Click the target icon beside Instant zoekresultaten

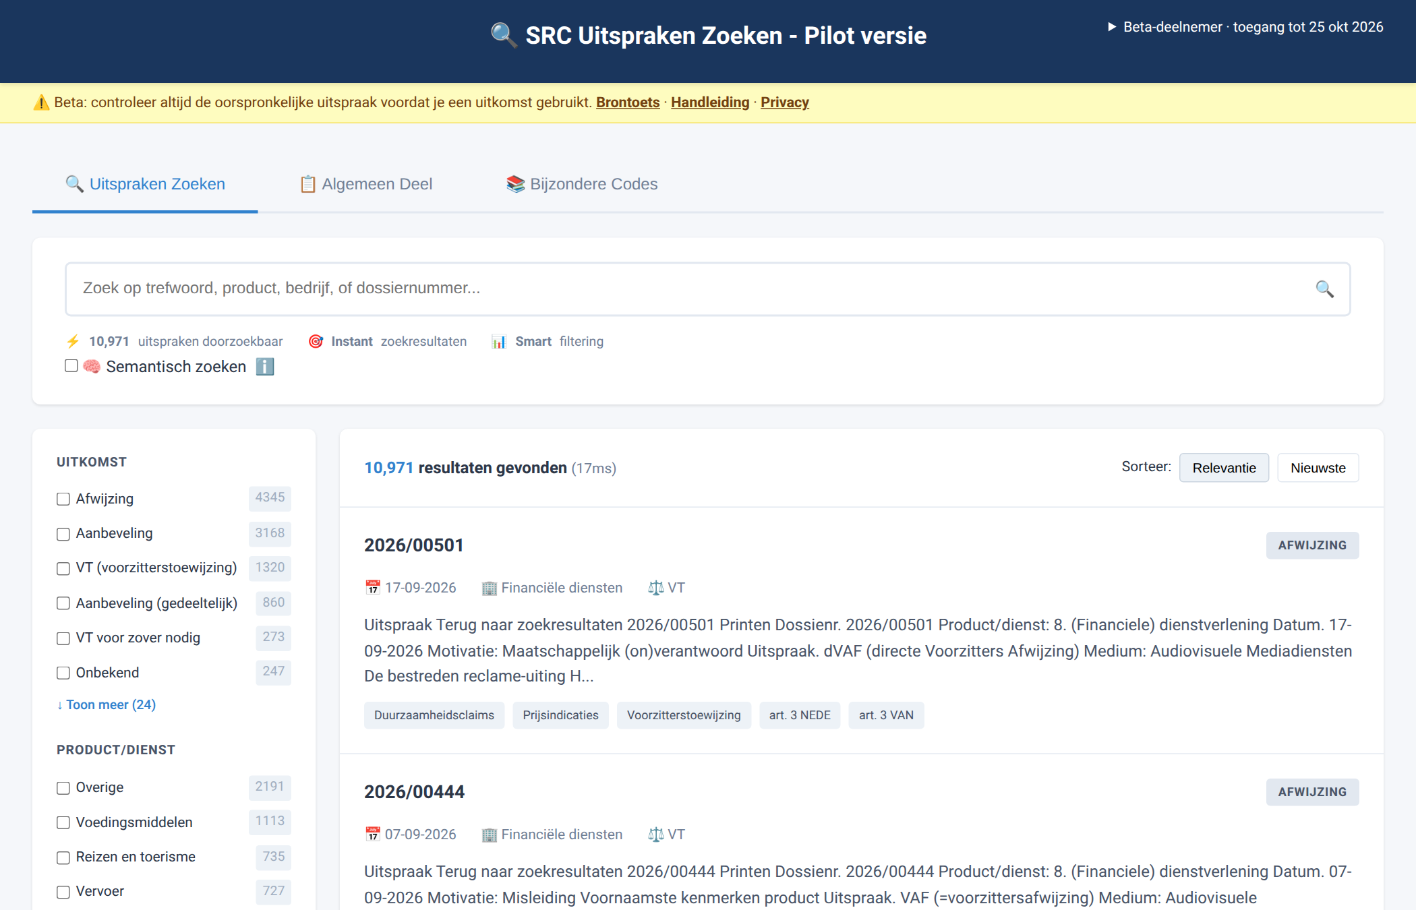[316, 342]
